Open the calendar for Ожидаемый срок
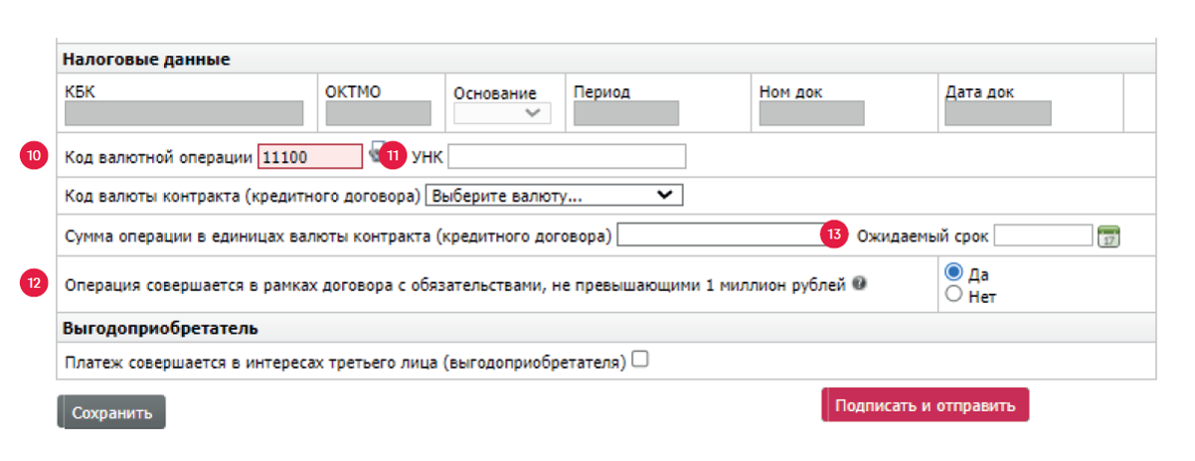The width and height of the screenshot is (1195, 461). click(x=1109, y=236)
